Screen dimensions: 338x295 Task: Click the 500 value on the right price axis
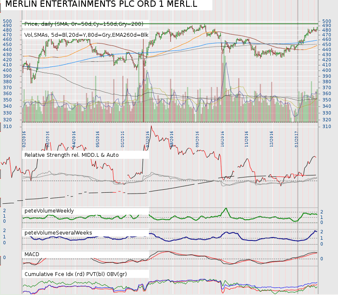click(x=327, y=21)
